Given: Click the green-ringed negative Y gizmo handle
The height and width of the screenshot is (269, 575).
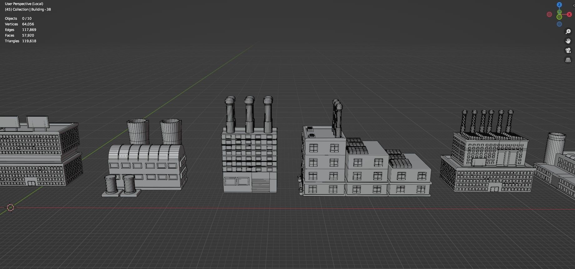Looking at the screenshot, I should [559, 17].
